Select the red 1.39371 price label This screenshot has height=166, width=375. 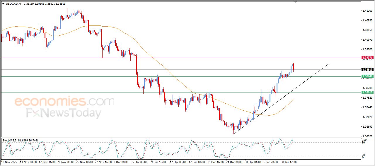pos(367,58)
